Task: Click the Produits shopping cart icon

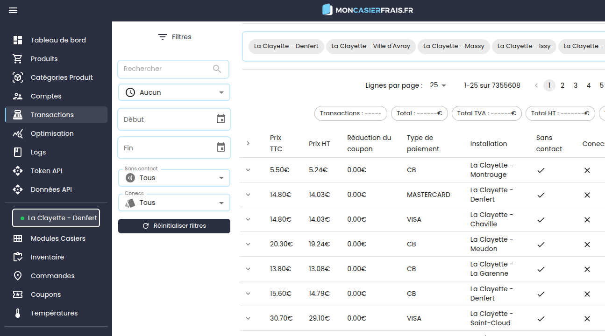Action: click(x=18, y=59)
